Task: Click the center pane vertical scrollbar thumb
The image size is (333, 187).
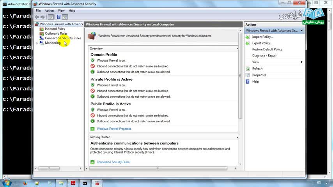Action: coord(240,76)
